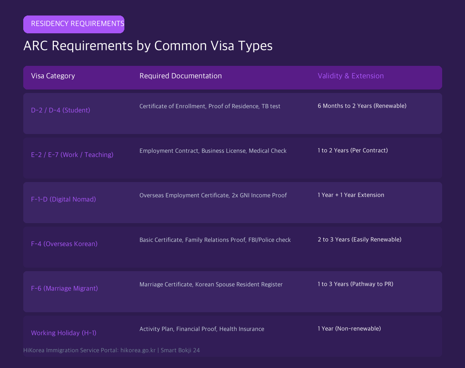Click the Required Documentation column header
The width and height of the screenshot is (465, 368).
pos(181,76)
